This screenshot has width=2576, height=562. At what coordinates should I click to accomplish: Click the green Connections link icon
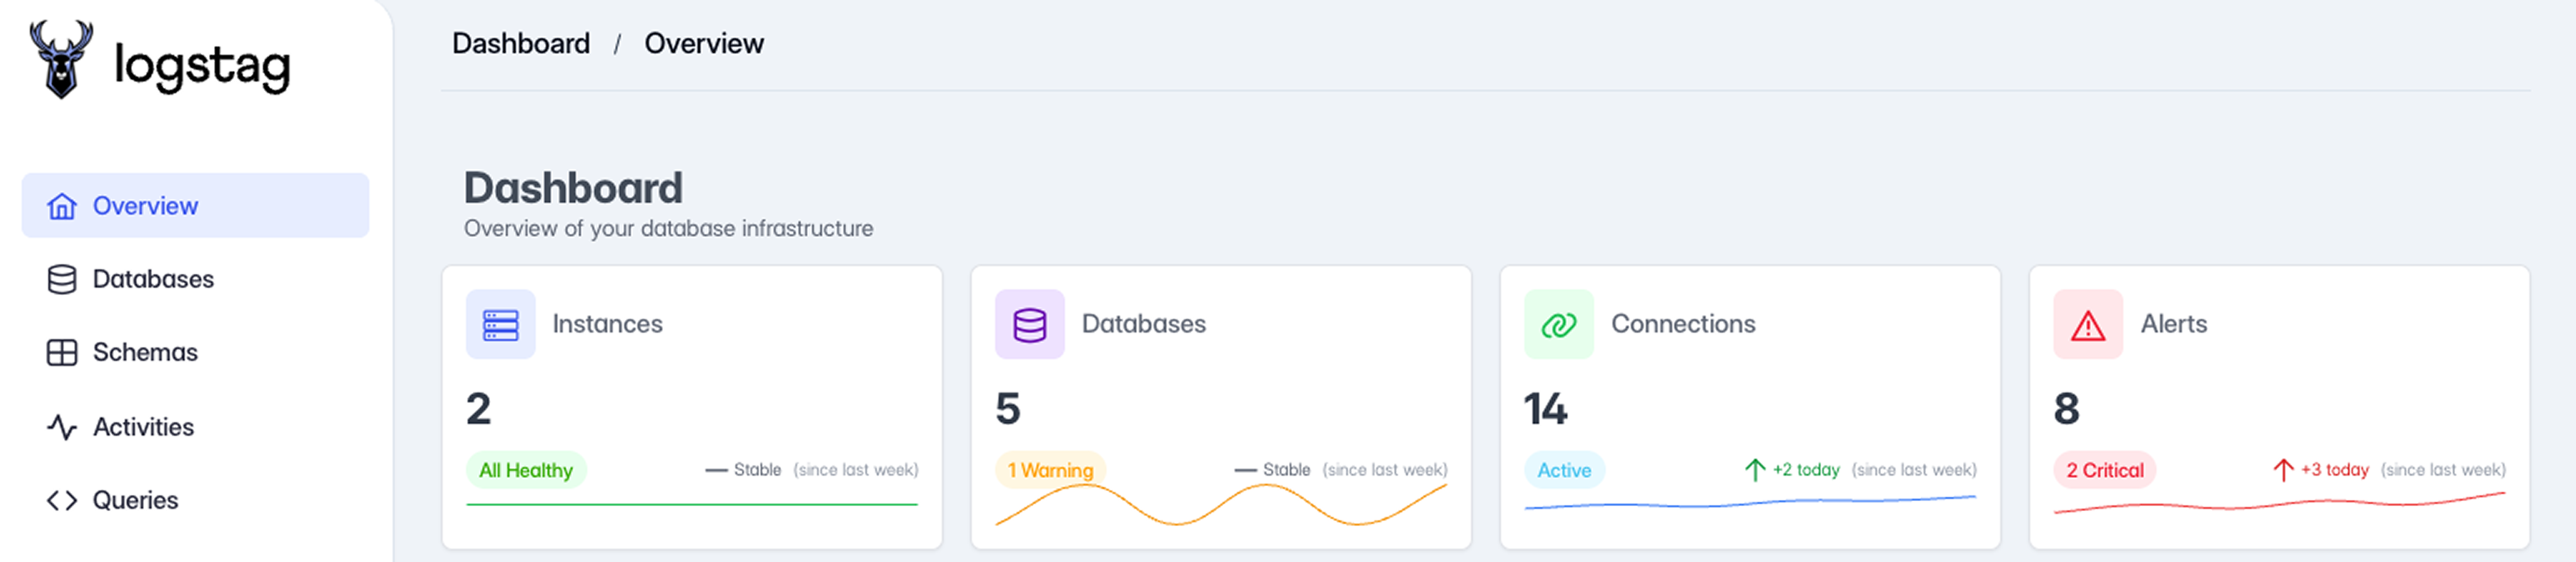(1558, 324)
